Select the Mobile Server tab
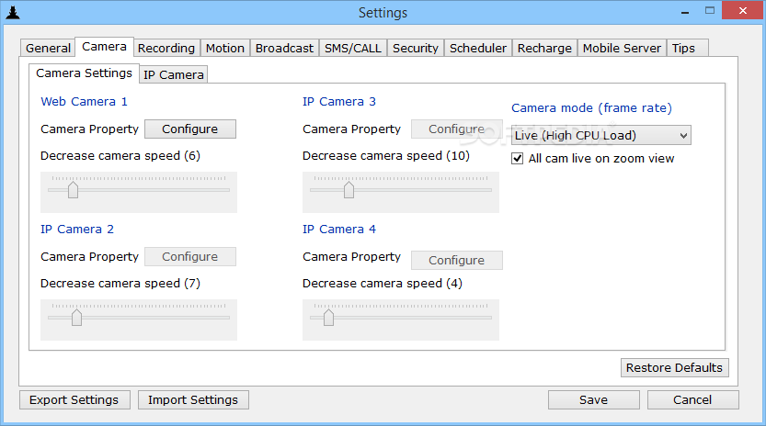 pyautogui.click(x=622, y=49)
